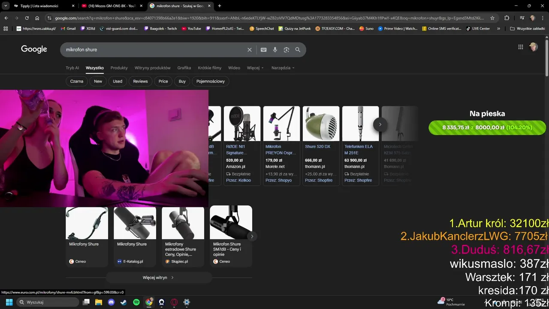Open Steam from the taskbar
Viewport: 549px width, 309px height.
(124, 302)
